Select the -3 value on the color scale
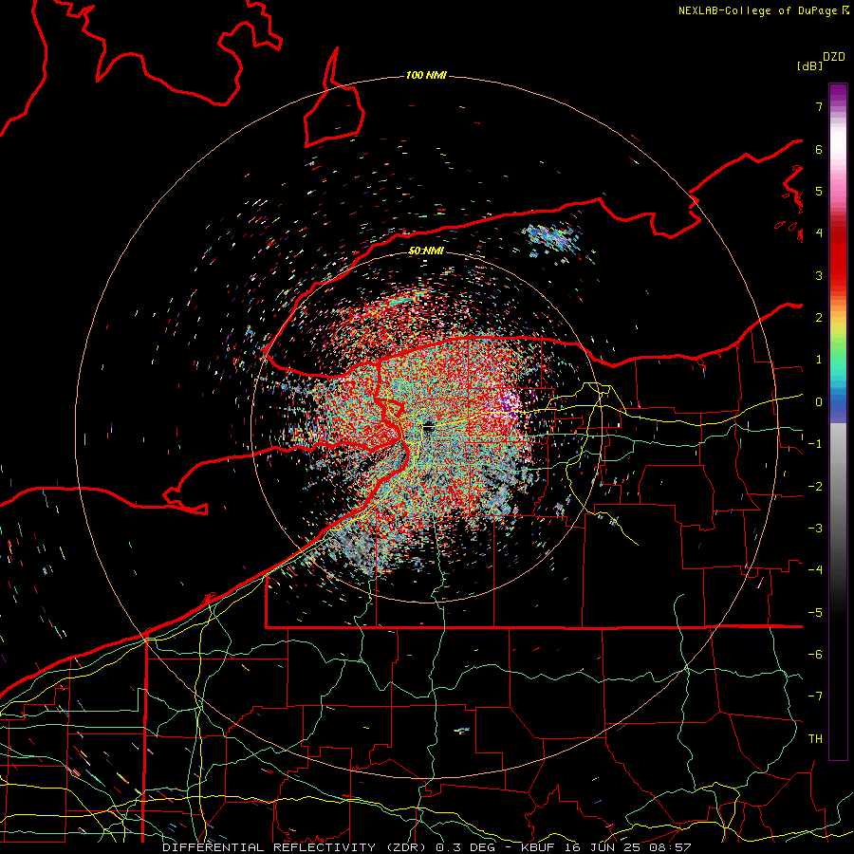Viewport: 854px width, 854px height. coord(815,529)
